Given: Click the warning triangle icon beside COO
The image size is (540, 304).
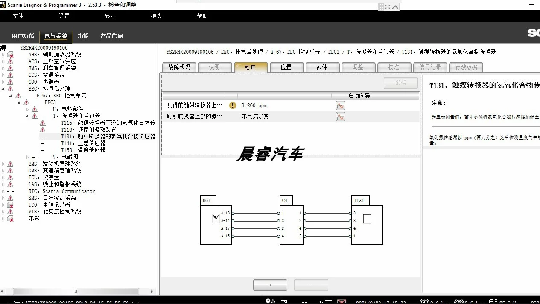Looking at the screenshot, I should pyautogui.click(x=10, y=82).
